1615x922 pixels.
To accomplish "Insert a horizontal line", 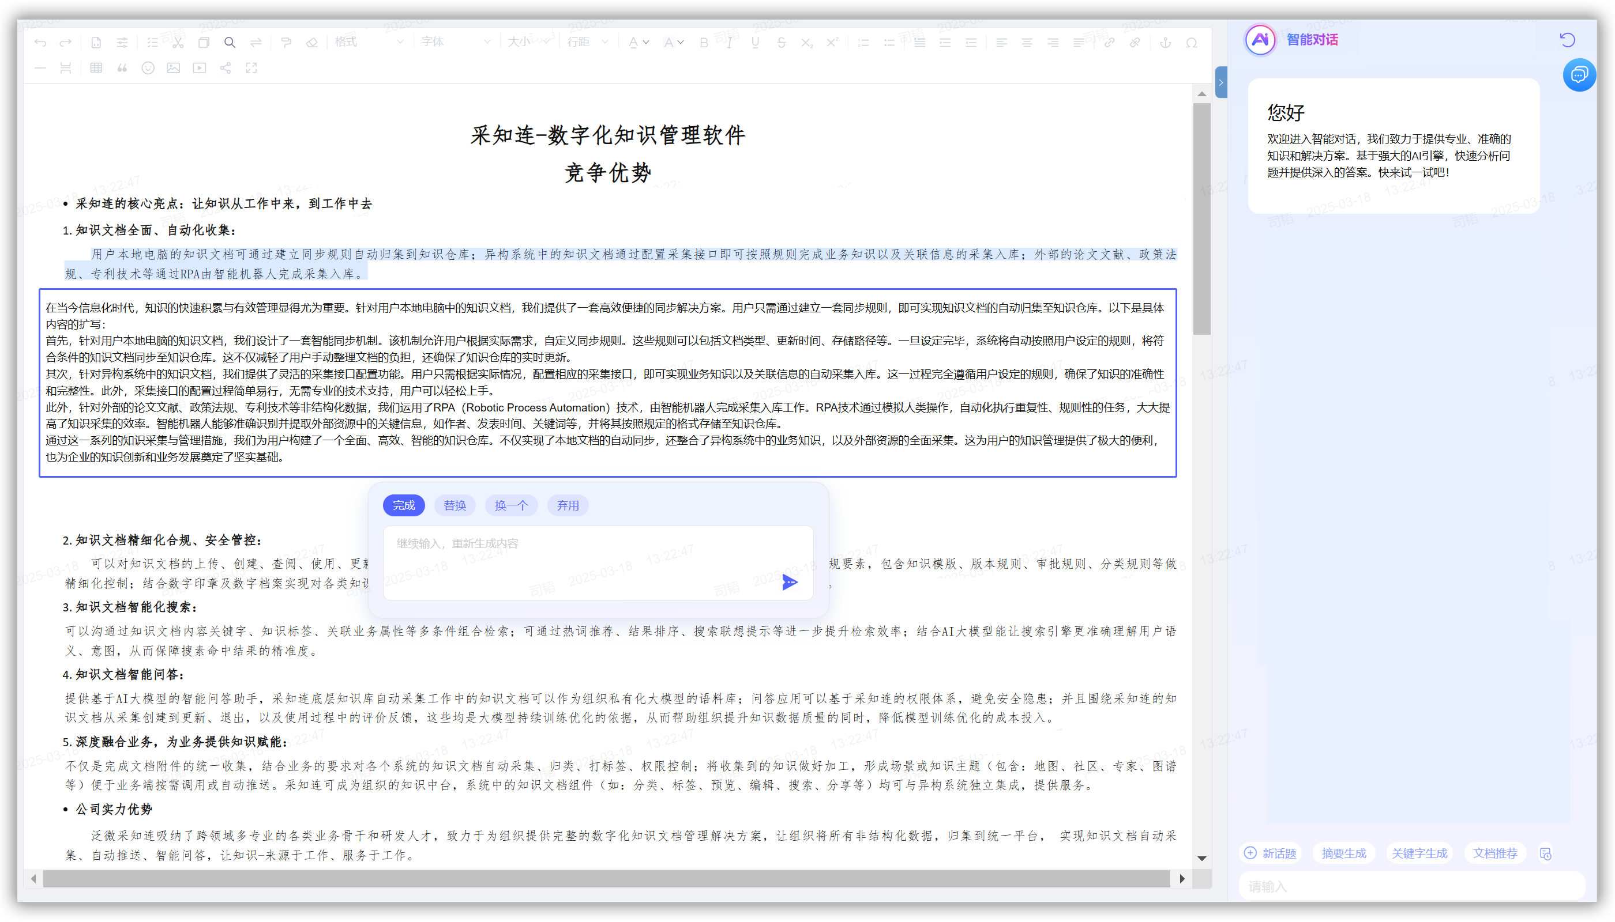I will point(40,68).
